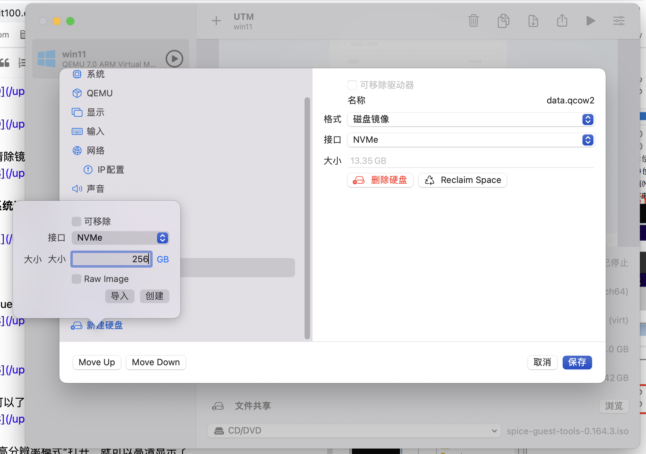Click the GB unit label in popover

pos(163,259)
